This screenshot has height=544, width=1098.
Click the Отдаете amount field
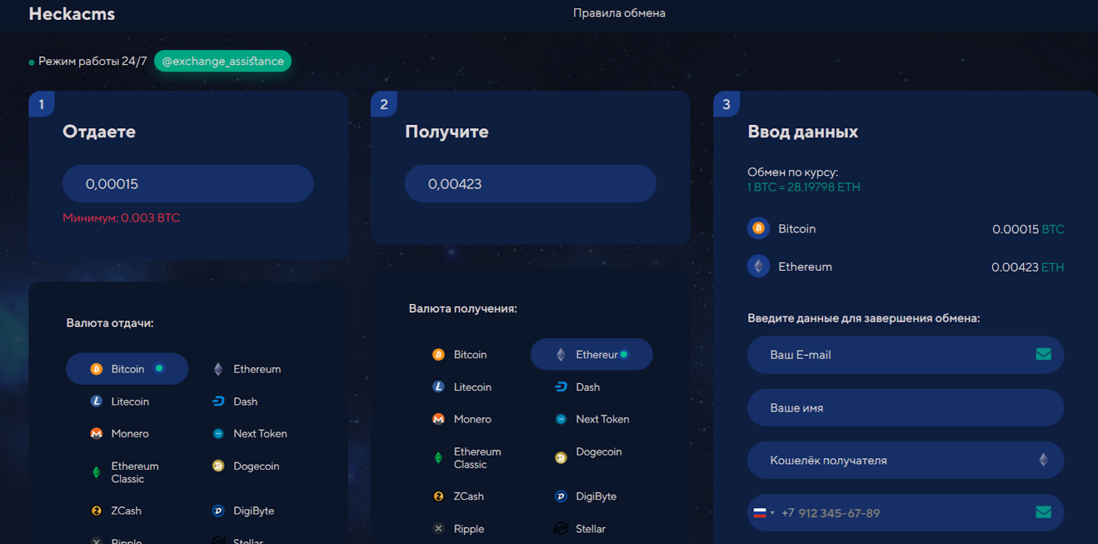click(x=188, y=184)
